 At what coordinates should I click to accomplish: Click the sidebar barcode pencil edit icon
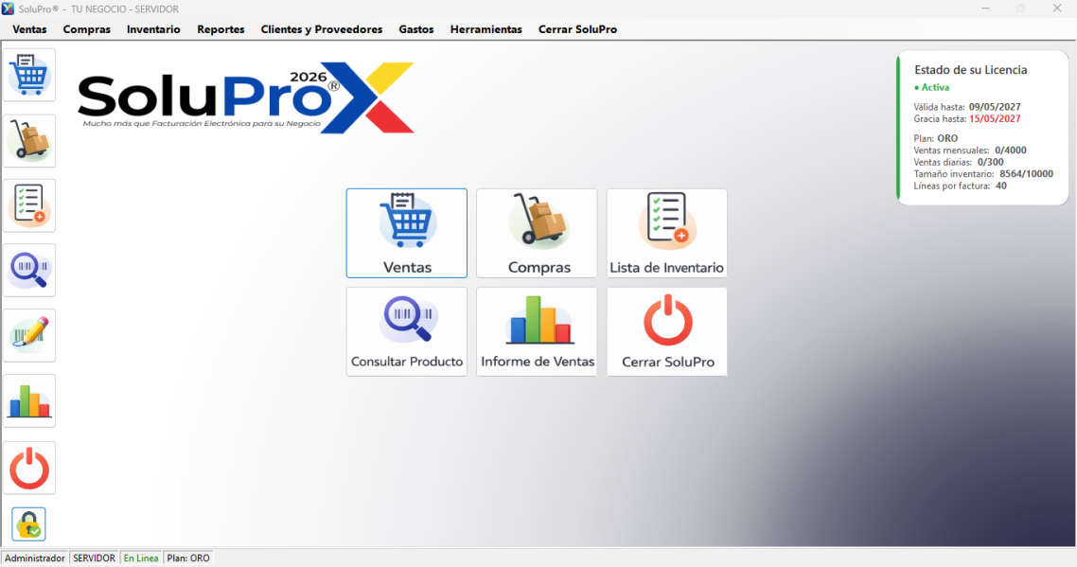coord(28,335)
